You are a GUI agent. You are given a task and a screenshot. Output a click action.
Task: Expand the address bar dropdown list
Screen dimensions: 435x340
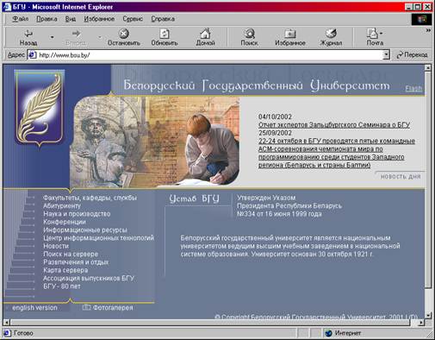coord(387,54)
